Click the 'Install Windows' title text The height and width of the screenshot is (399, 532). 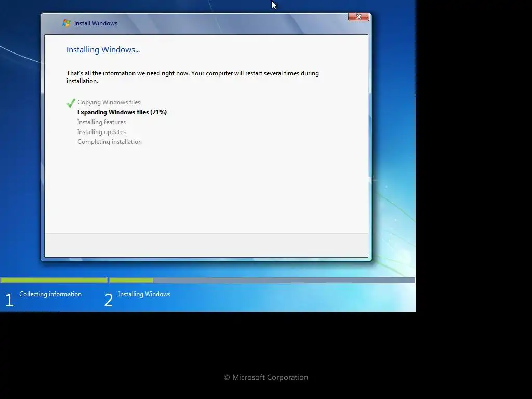(x=96, y=23)
